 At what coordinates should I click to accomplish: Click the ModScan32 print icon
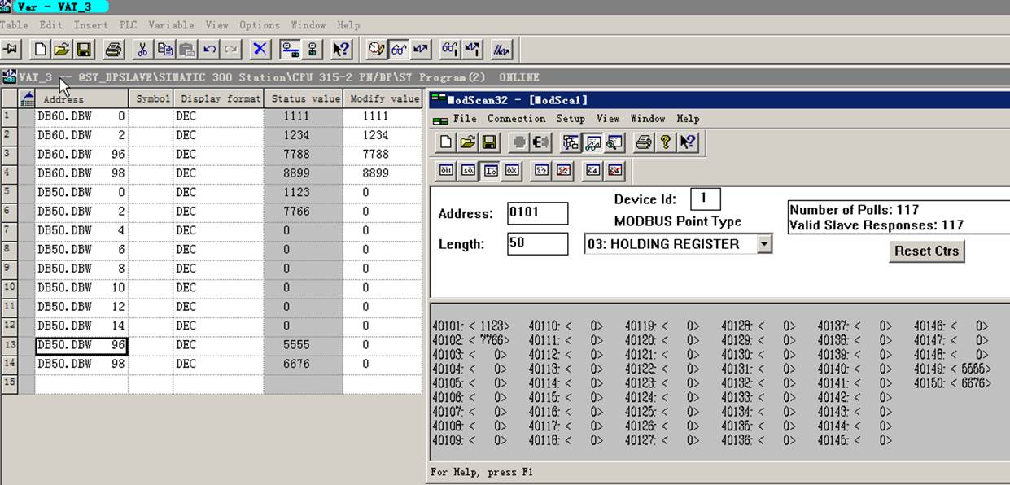tap(643, 143)
